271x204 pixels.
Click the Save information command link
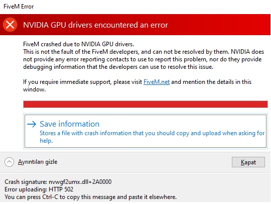146,131
